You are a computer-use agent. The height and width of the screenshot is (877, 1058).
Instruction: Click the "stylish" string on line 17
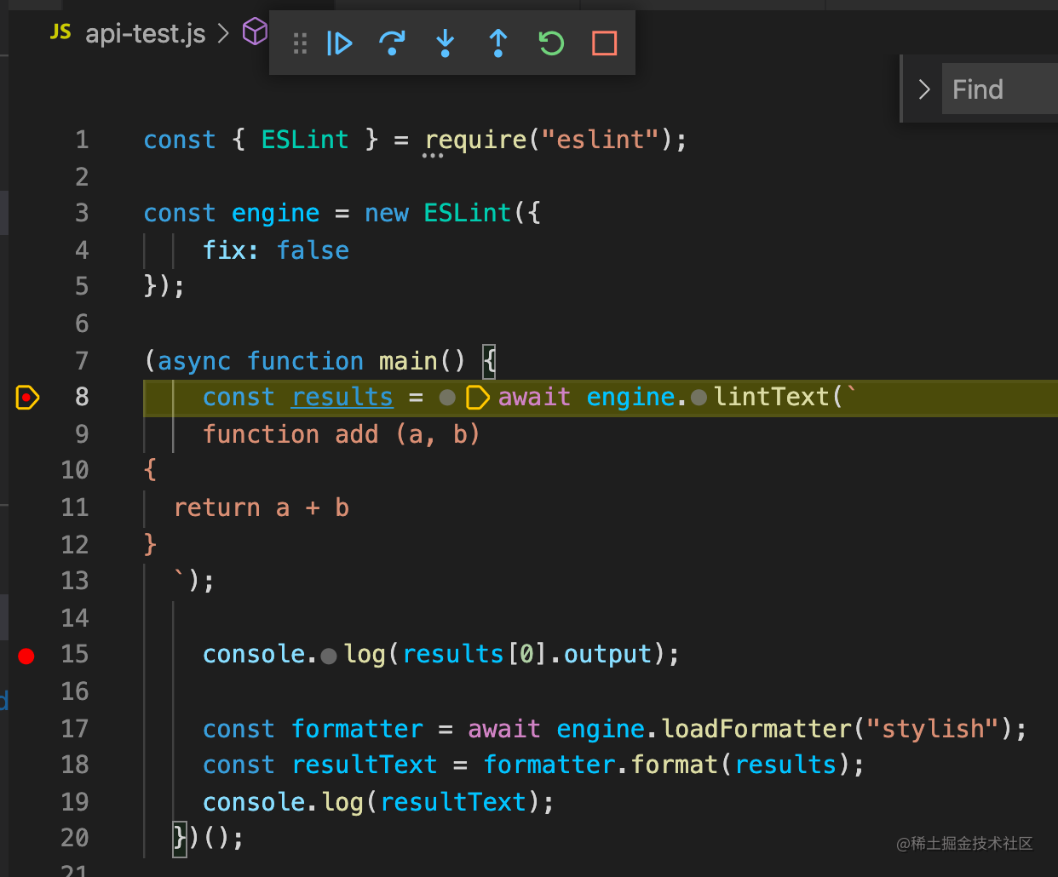[933, 729]
